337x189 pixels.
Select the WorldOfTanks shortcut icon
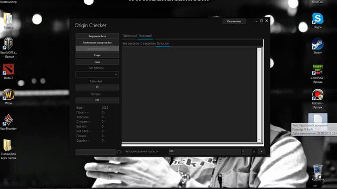(x=8, y=48)
